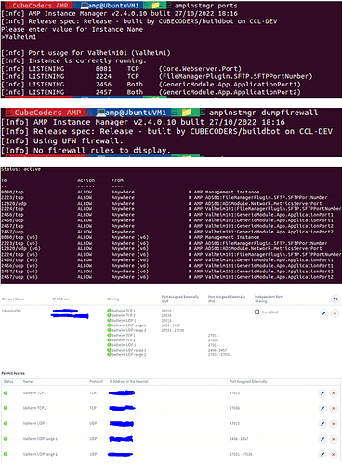Edit the Valheim UDP range 1 rule
342x465 pixels.
coord(322,439)
